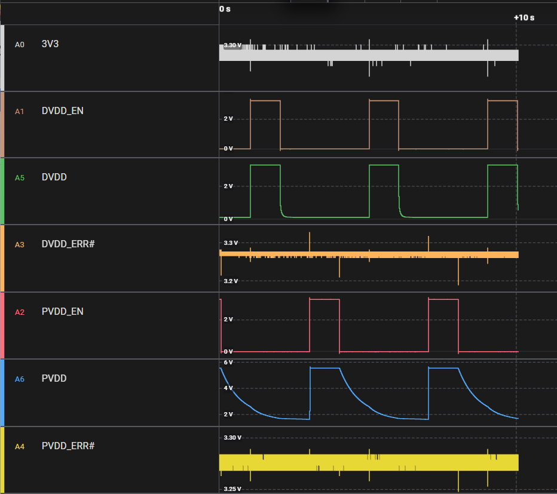Click the +10 s time marker

pos(524,18)
